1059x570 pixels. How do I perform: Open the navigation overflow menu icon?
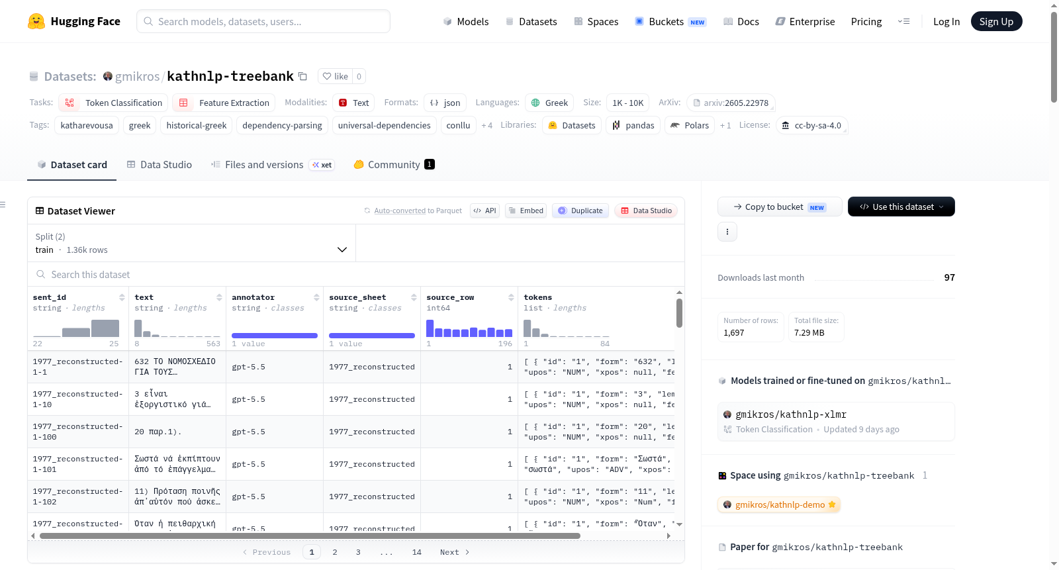point(903,21)
